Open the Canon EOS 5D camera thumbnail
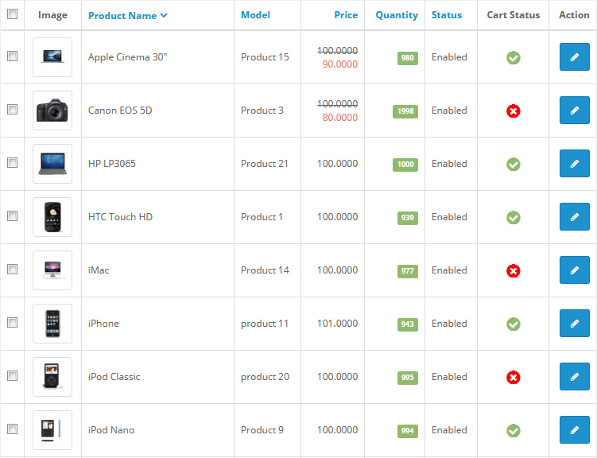 pos(52,111)
